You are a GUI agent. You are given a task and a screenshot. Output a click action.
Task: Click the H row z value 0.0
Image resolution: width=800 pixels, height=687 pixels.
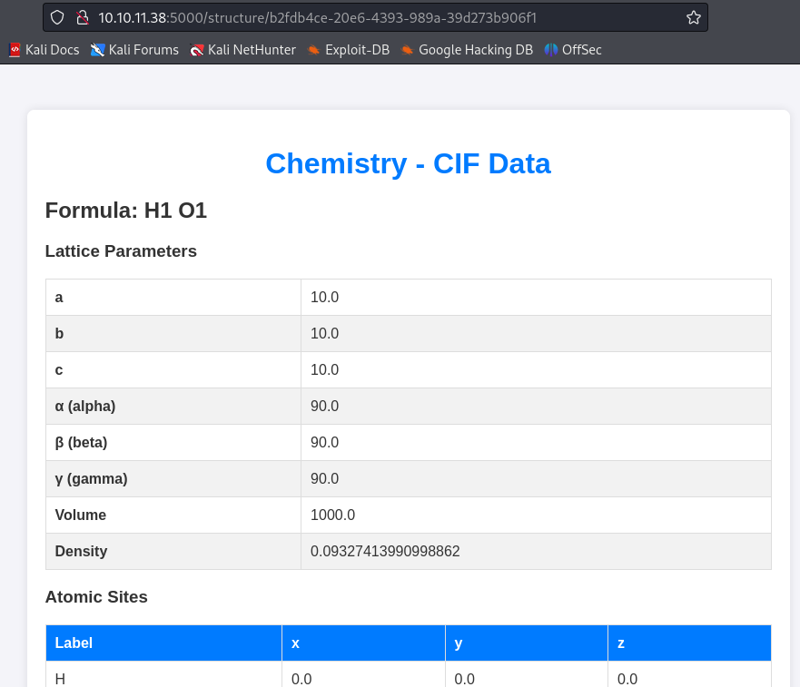627,680
